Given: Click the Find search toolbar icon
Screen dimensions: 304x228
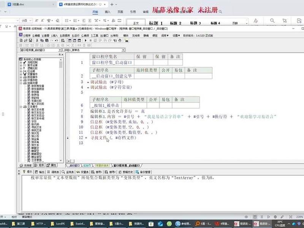Looking at the screenshot, I should click(63, 41).
